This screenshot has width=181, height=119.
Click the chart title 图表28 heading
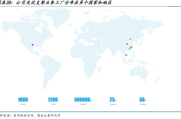tap(56, 3)
